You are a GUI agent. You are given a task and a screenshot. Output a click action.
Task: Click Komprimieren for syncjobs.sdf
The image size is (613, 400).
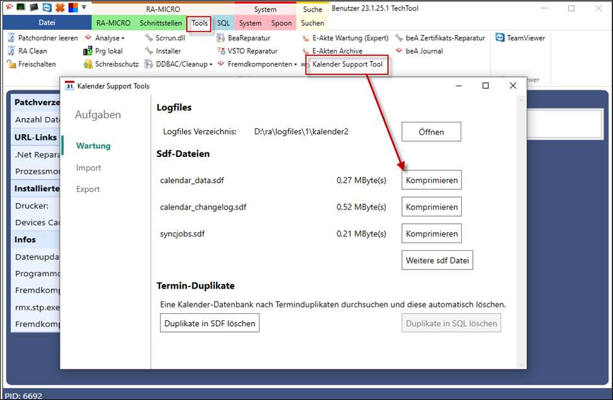[431, 233]
